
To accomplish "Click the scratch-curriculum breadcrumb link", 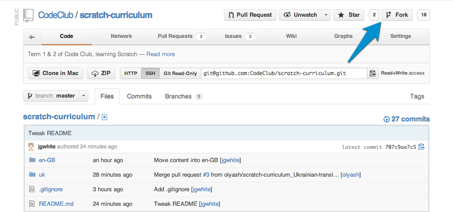I will (59, 117).
